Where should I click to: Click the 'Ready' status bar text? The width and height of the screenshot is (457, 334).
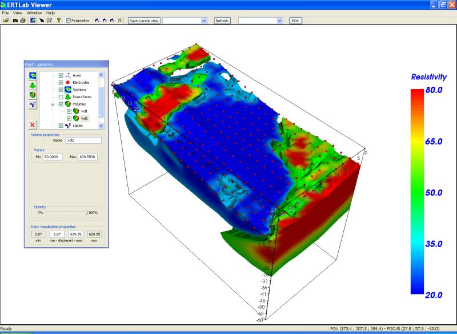[6, 328]
